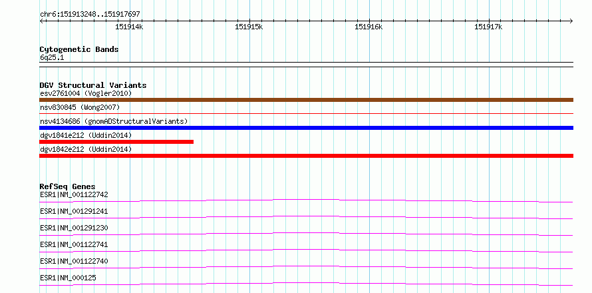This screenshot has height=293, width=592.
Task: Click the ESR1|NM_001122741 transcript label
Action: (74, 244)
